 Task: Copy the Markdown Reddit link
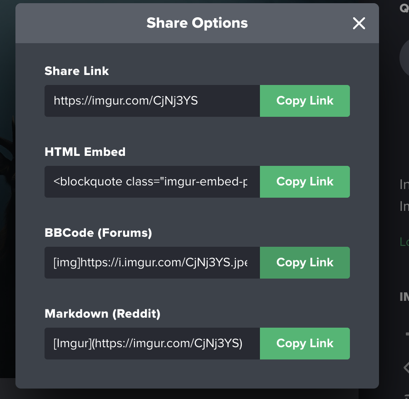305,344
